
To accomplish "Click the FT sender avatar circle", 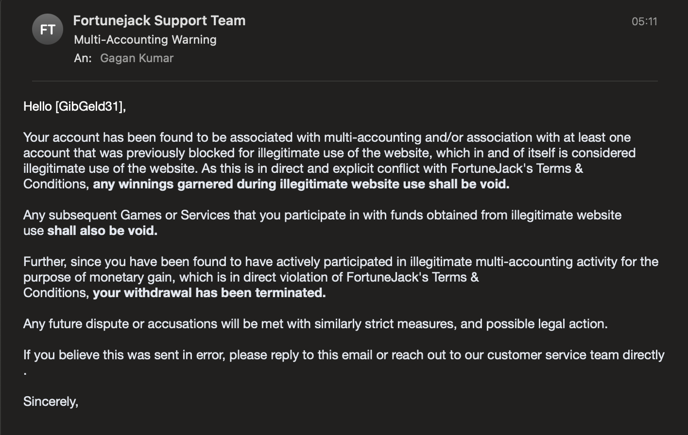I will [47, 30].
